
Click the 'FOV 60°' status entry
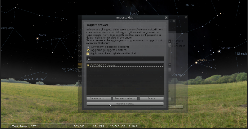79,126
